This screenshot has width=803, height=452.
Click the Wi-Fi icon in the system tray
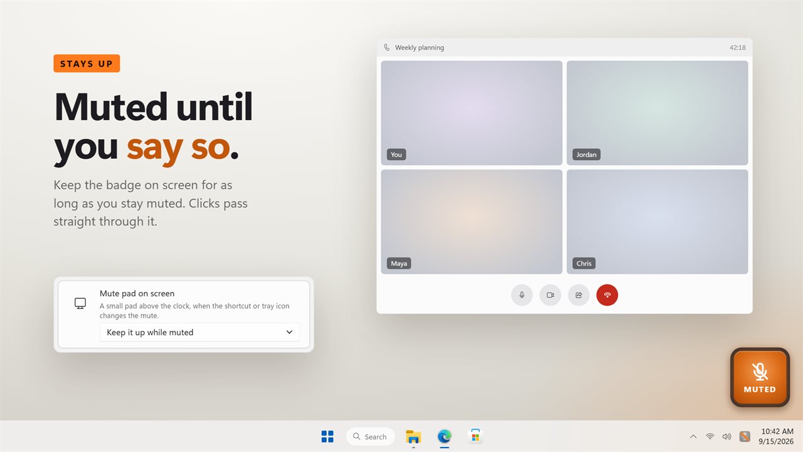710,436
